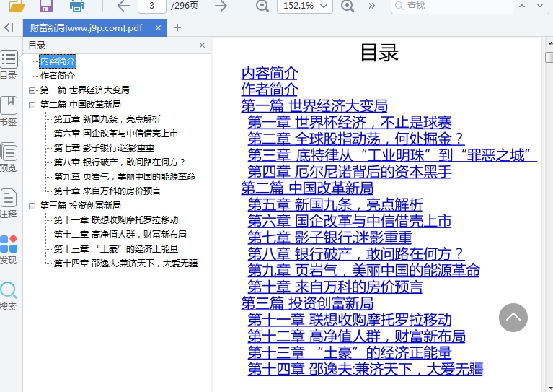Select 第九章 页岩气 in outline tree
The height and width of the screenshot is (392, 553).
[x=125, y=177]
